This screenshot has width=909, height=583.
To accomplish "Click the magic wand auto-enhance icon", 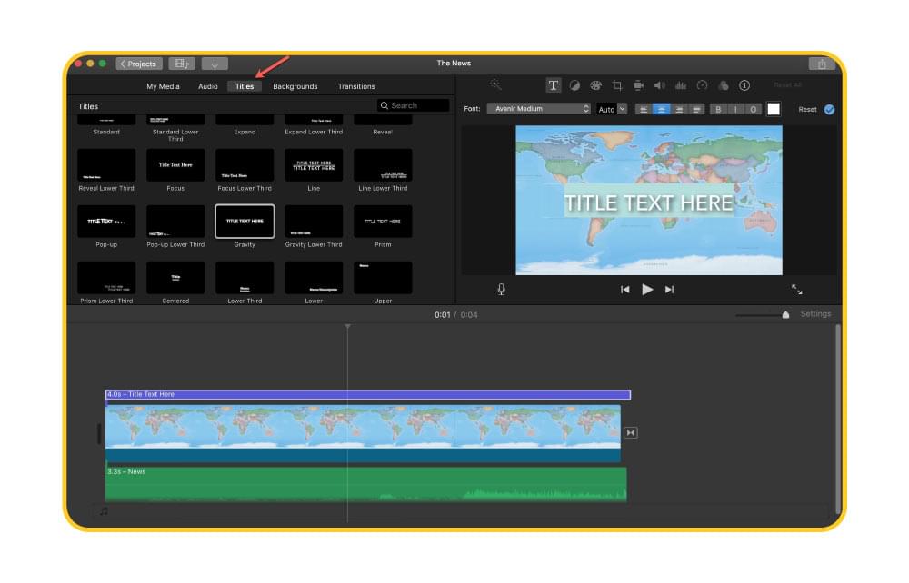I will (x=495, y=85).
